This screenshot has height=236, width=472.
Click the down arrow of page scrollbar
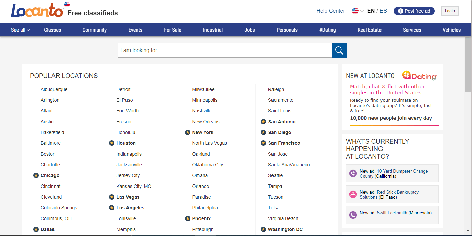[468, 231]
